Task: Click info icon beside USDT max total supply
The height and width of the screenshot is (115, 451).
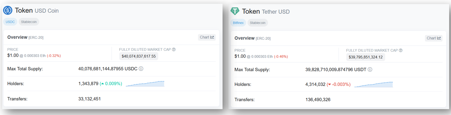Action: pos(370,69)
